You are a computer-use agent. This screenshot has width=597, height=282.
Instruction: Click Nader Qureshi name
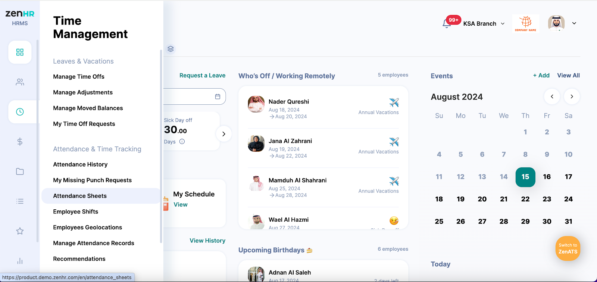click(x=289, y=102)
